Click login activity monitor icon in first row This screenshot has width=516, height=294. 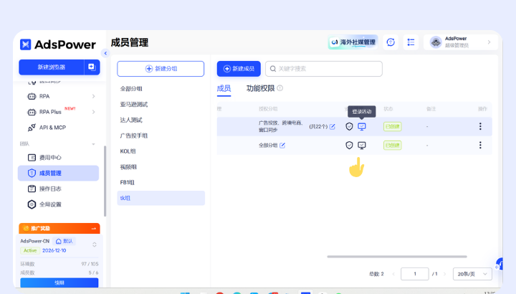(362, 126)
